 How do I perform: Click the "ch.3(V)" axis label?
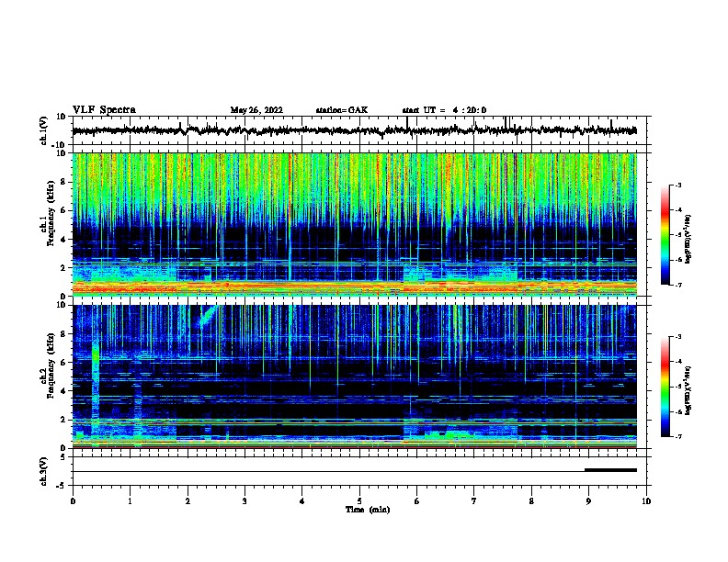pyautogui.click(x=44, y=471)
